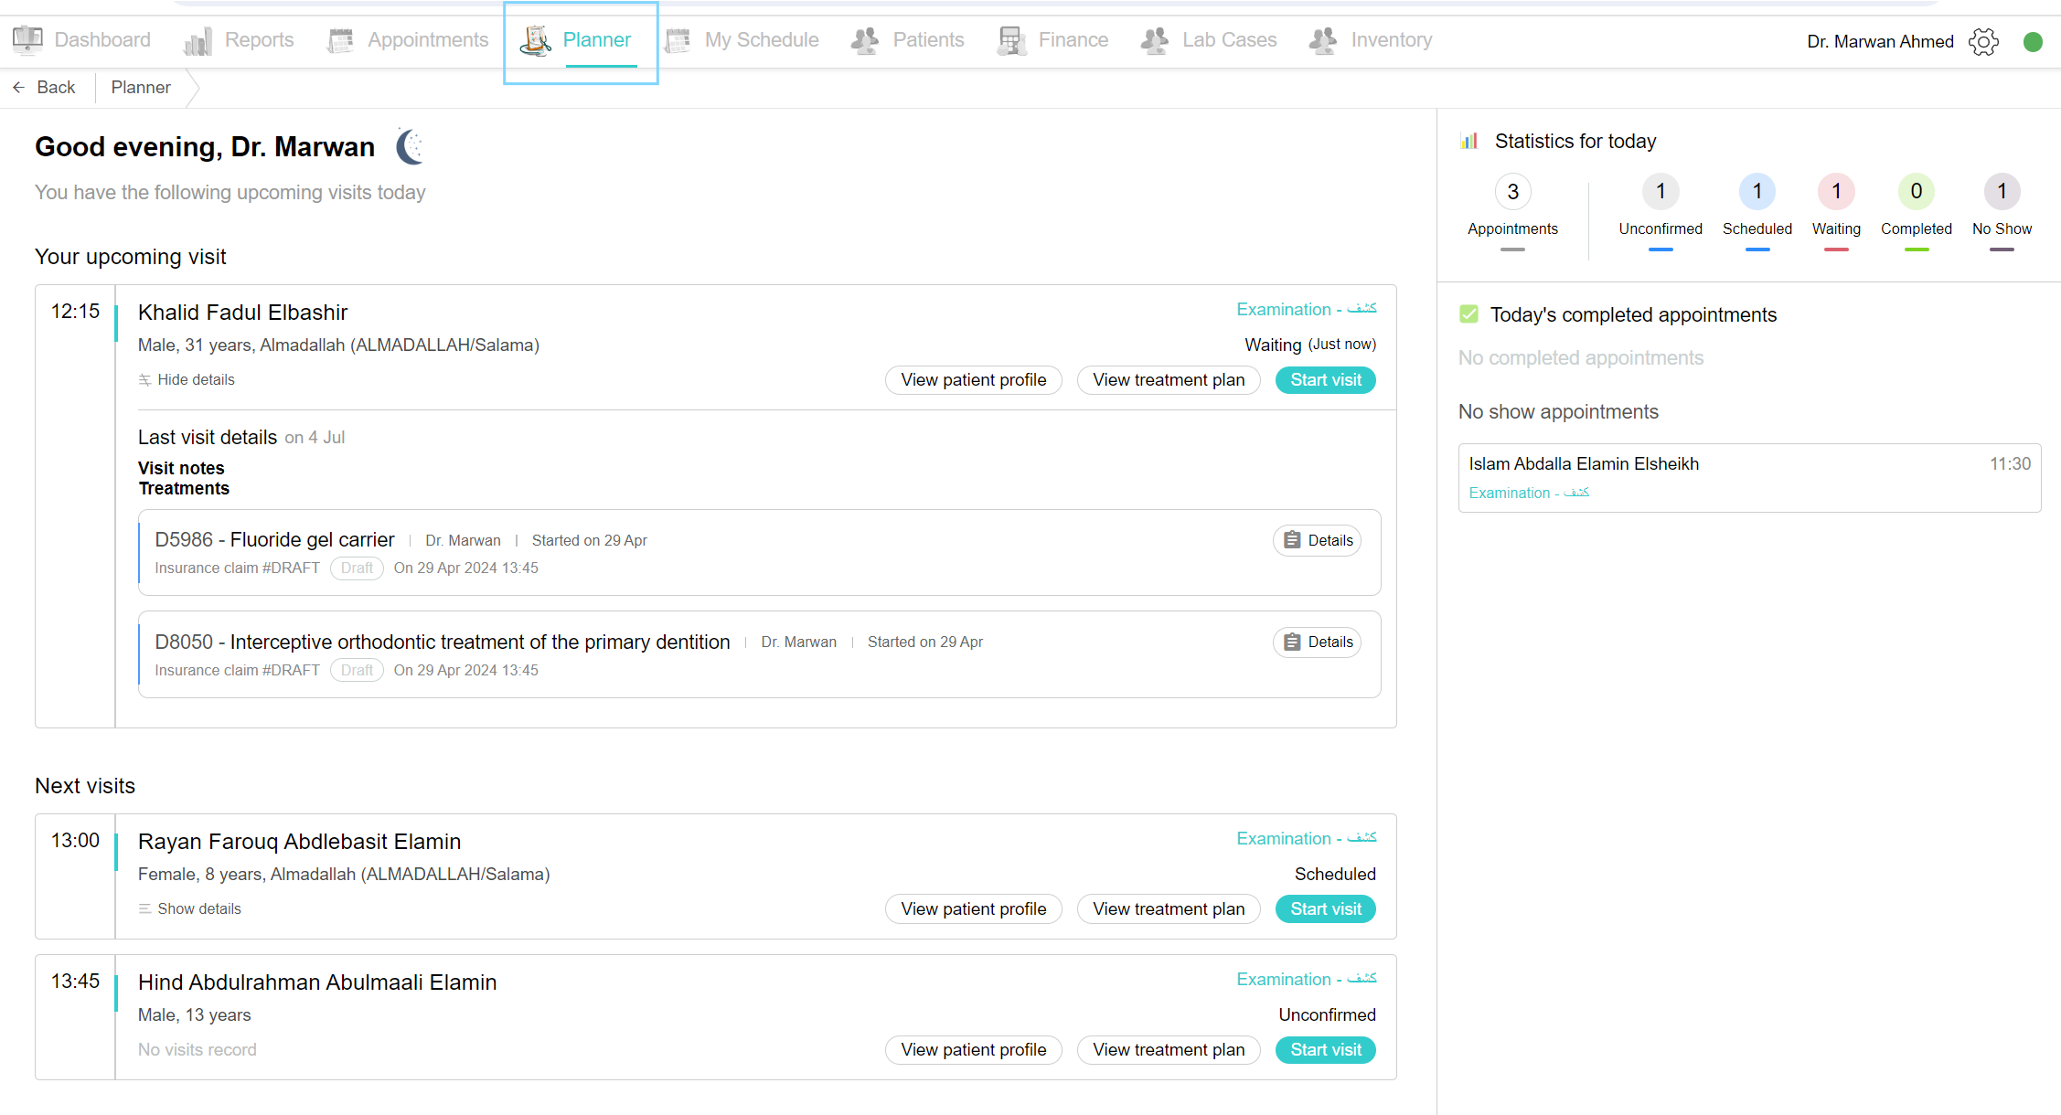This screenshot has height=1115, width=2061.
Task: Start visit for Khalid Fadul Elbashir
Action: pyautogui.click(x=1325, y=379)
